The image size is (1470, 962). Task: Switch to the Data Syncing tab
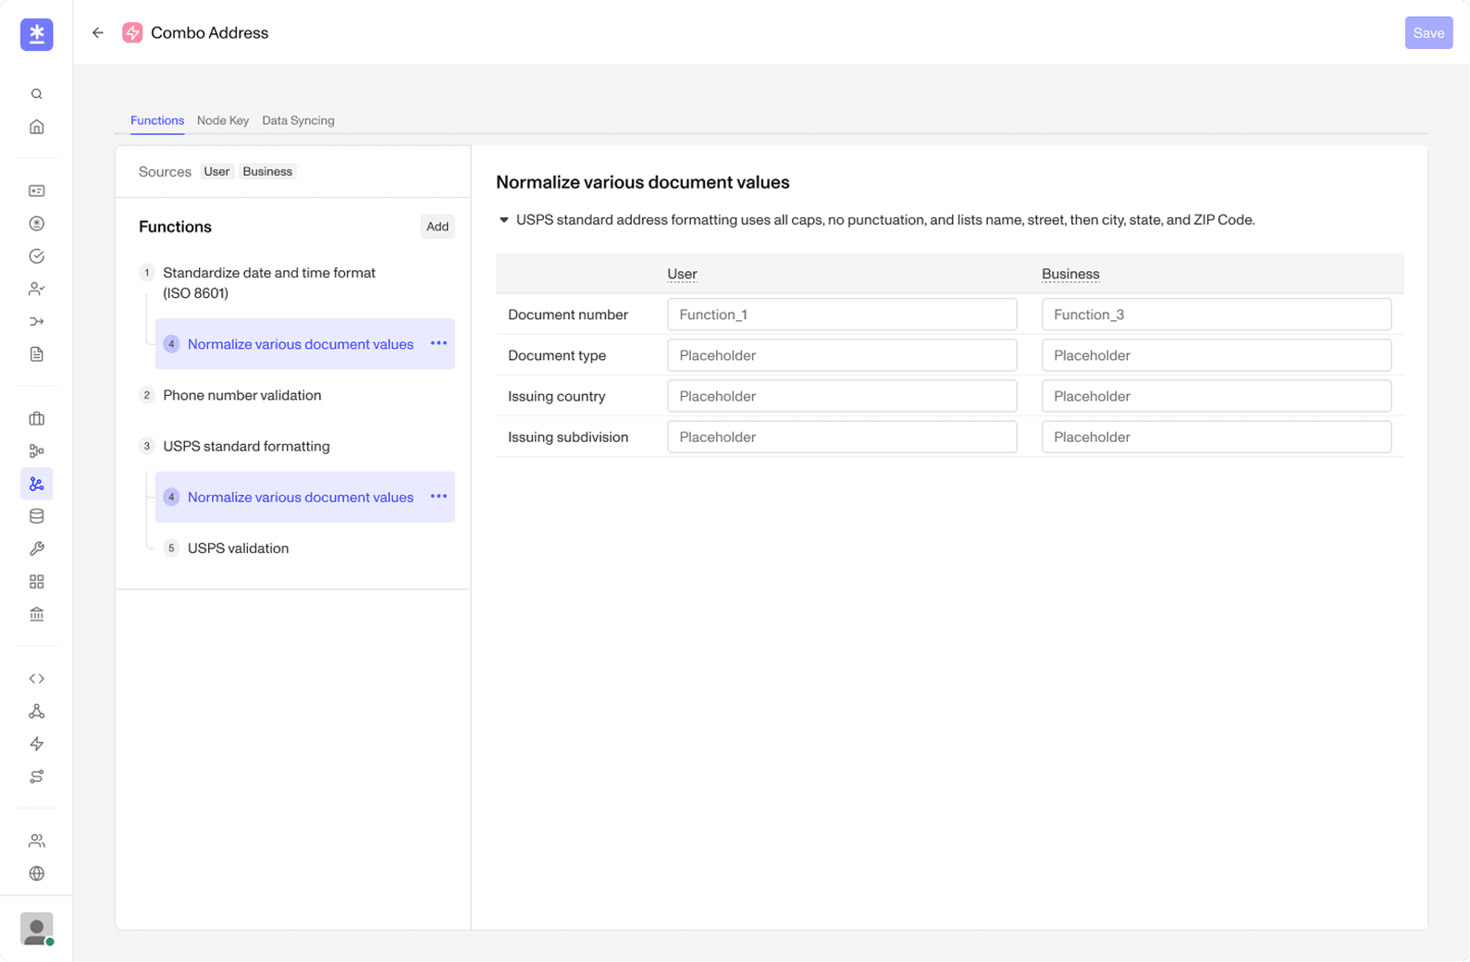(x=298, y=120)
